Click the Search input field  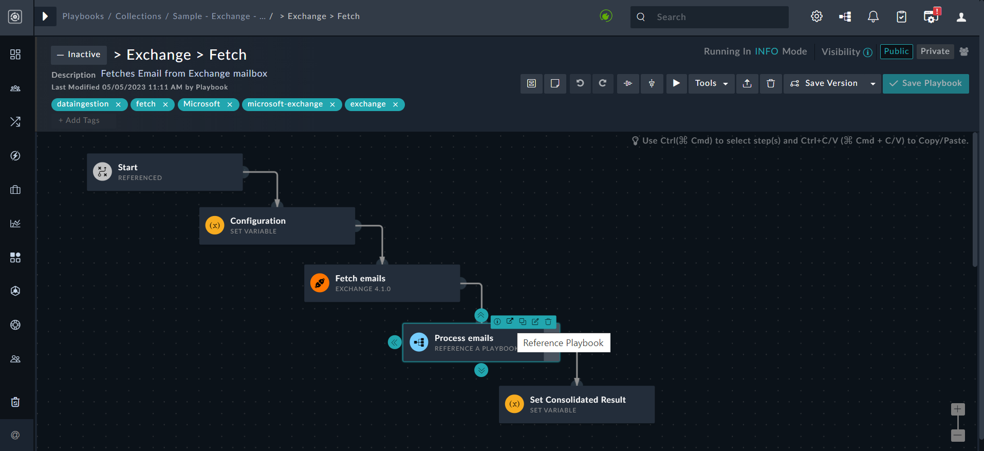click(714, 17)
